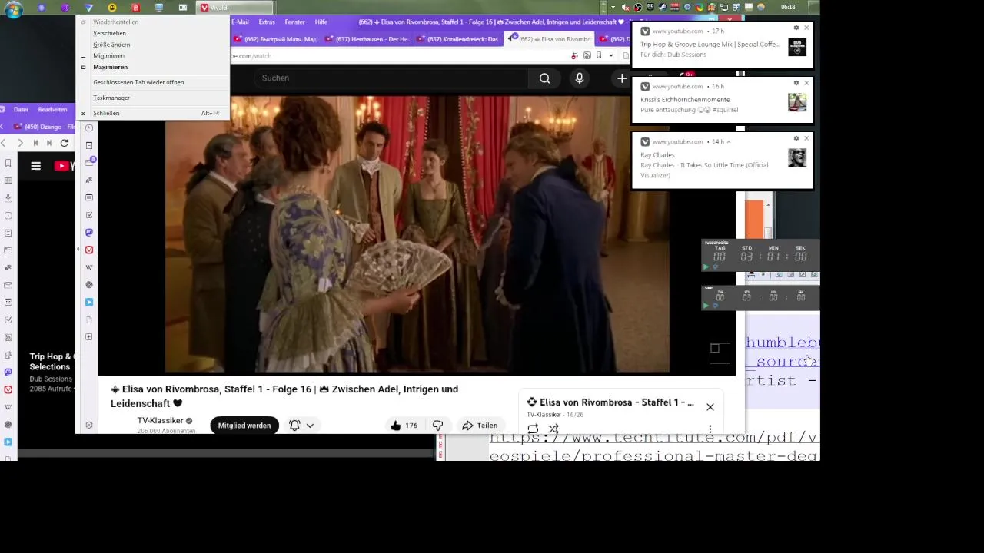
Task: Expand the Ray Charles notification caret
Action: pyautogui.click(x=728, y=142)
